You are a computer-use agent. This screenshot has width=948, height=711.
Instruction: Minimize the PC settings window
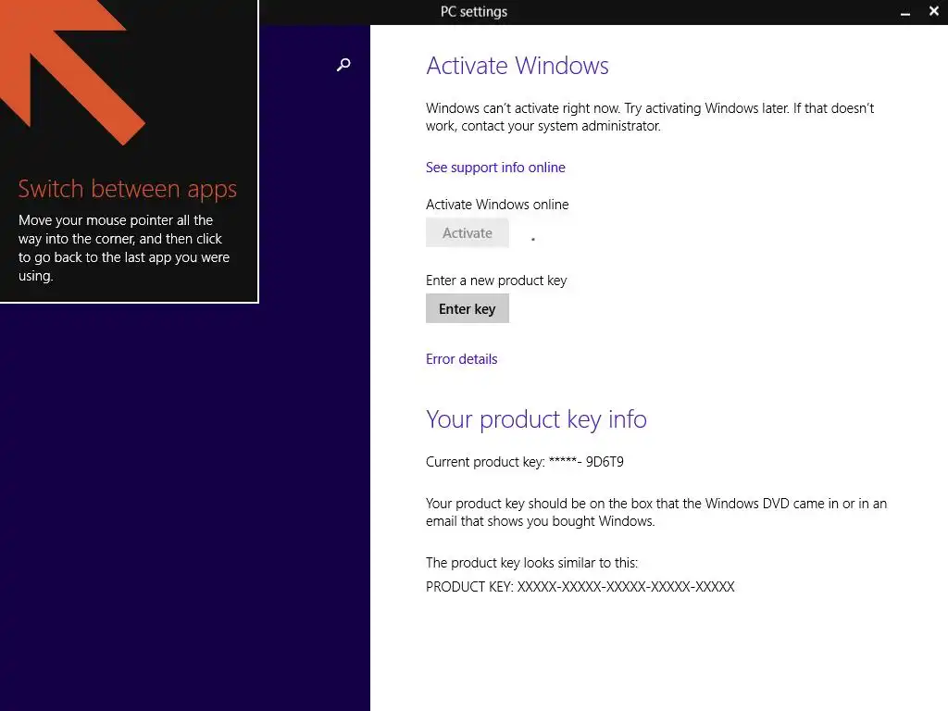click(x=905, y=12)
